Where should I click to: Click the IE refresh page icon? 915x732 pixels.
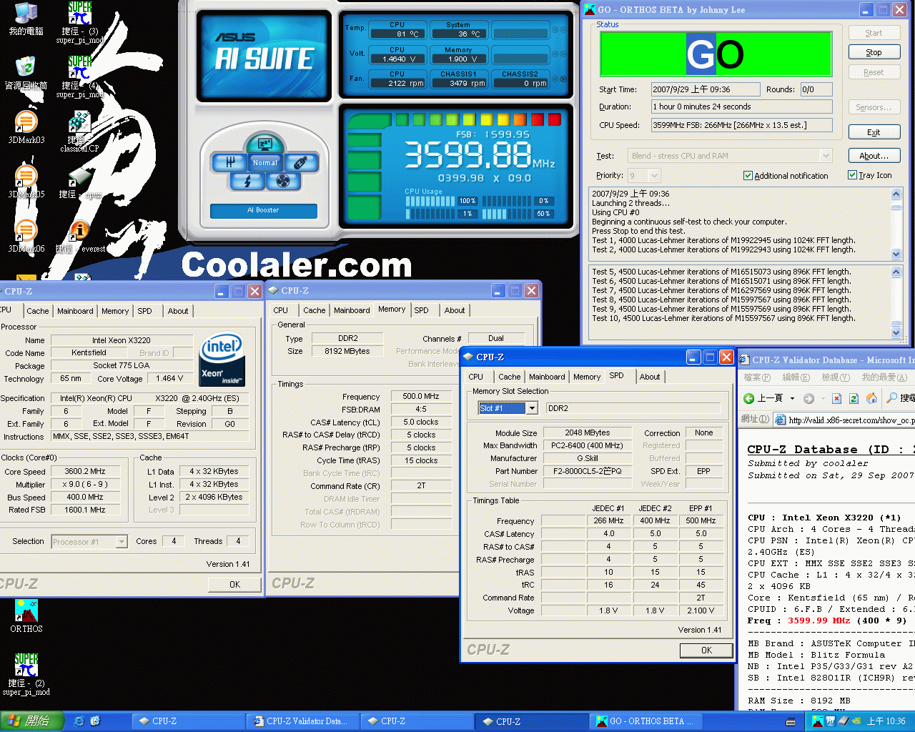pyautogui.click(x=854, y=398)
